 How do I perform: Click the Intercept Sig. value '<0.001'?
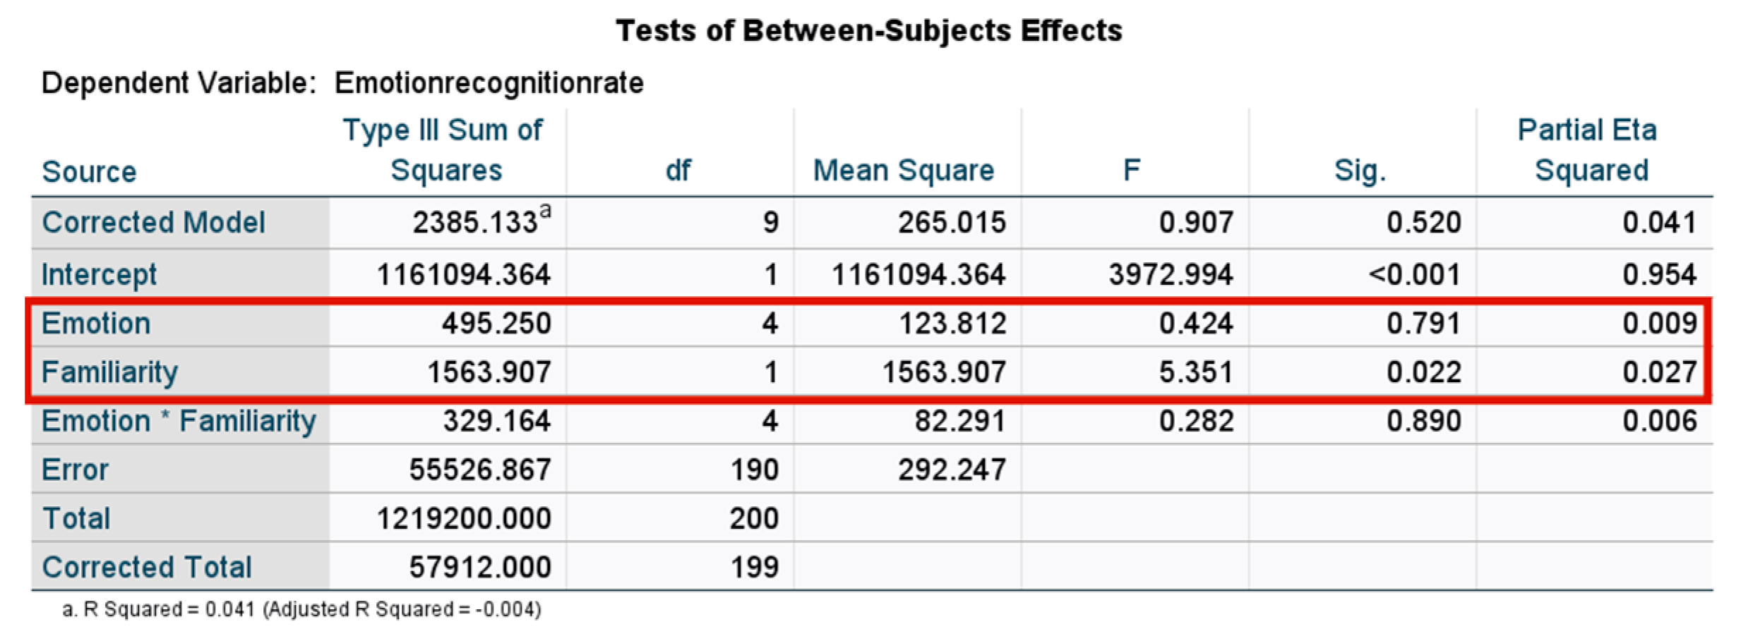pyautogui.click(x=1414, y=274)
